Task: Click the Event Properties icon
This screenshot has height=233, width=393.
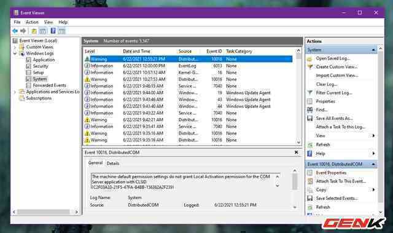Action: tap(309, 173)
